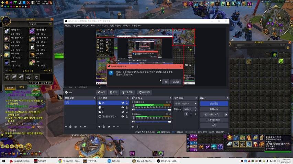The height and width of the screenshot is (164, 293).
Task: Click the bag search field in WoW
Action: coord(260,47)
